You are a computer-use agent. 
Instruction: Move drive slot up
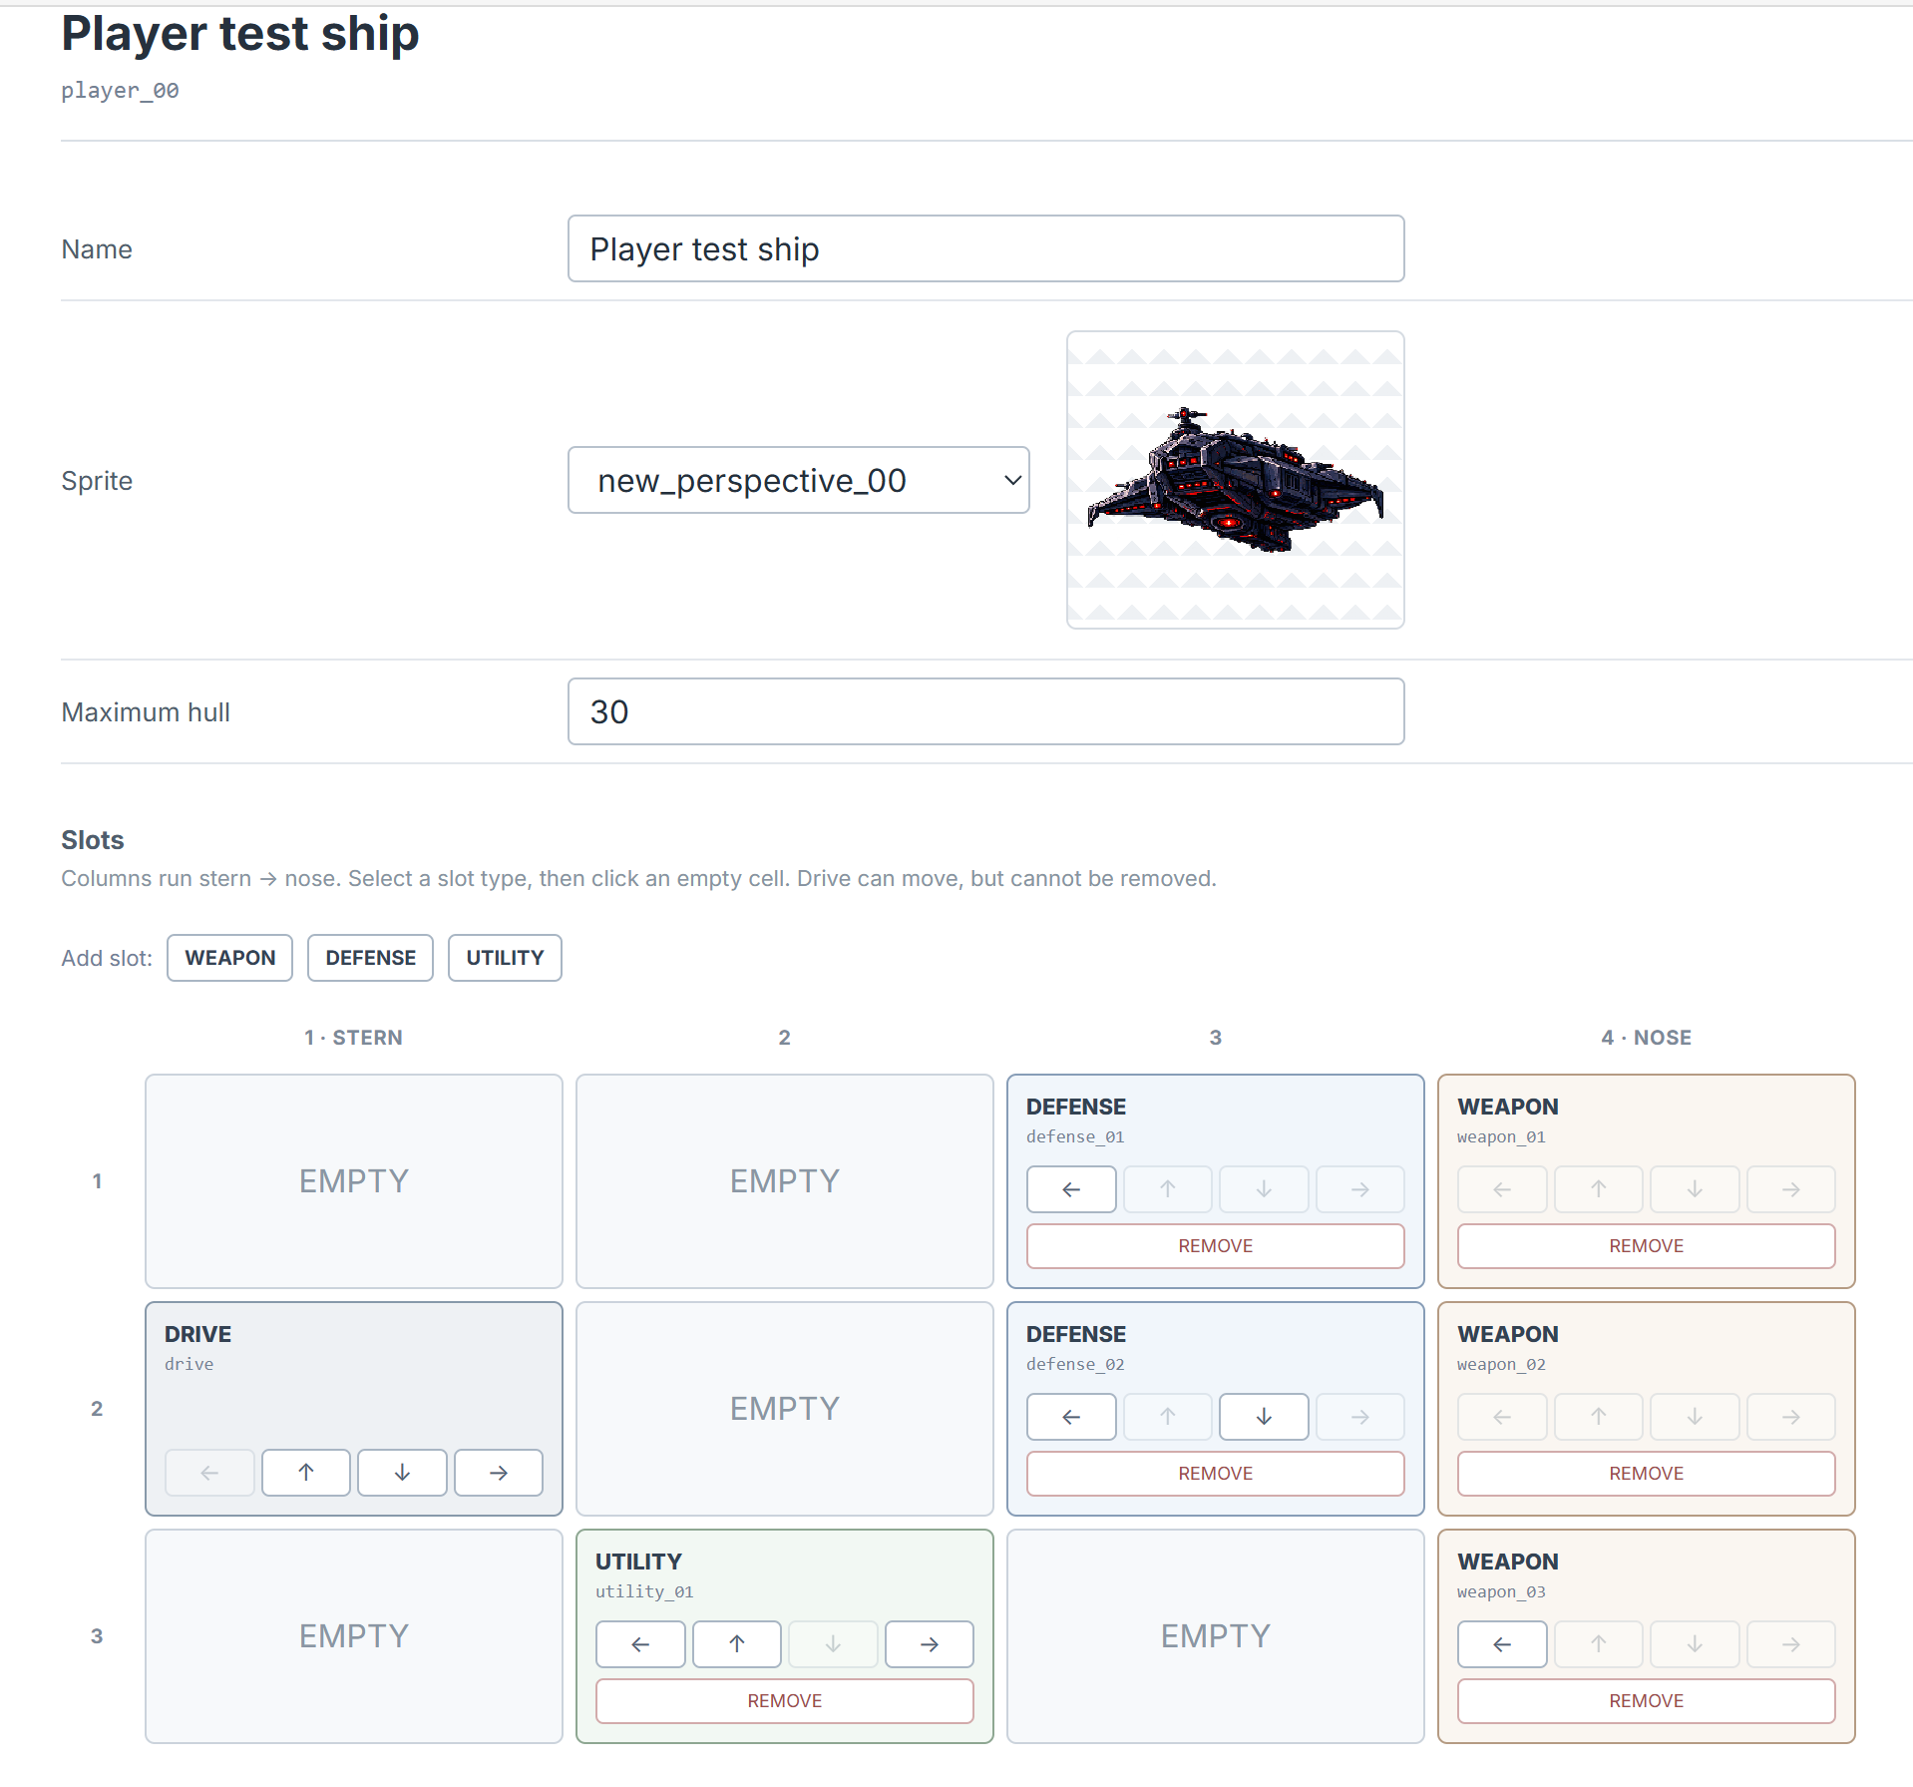(306, 1473)
